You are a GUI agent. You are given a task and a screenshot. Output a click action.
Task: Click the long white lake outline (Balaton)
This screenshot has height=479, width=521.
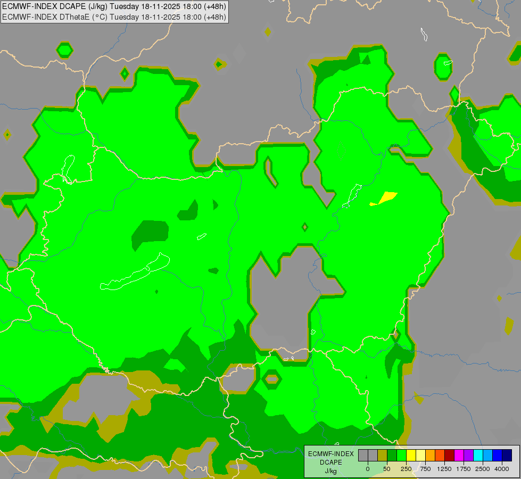(135, 271)
